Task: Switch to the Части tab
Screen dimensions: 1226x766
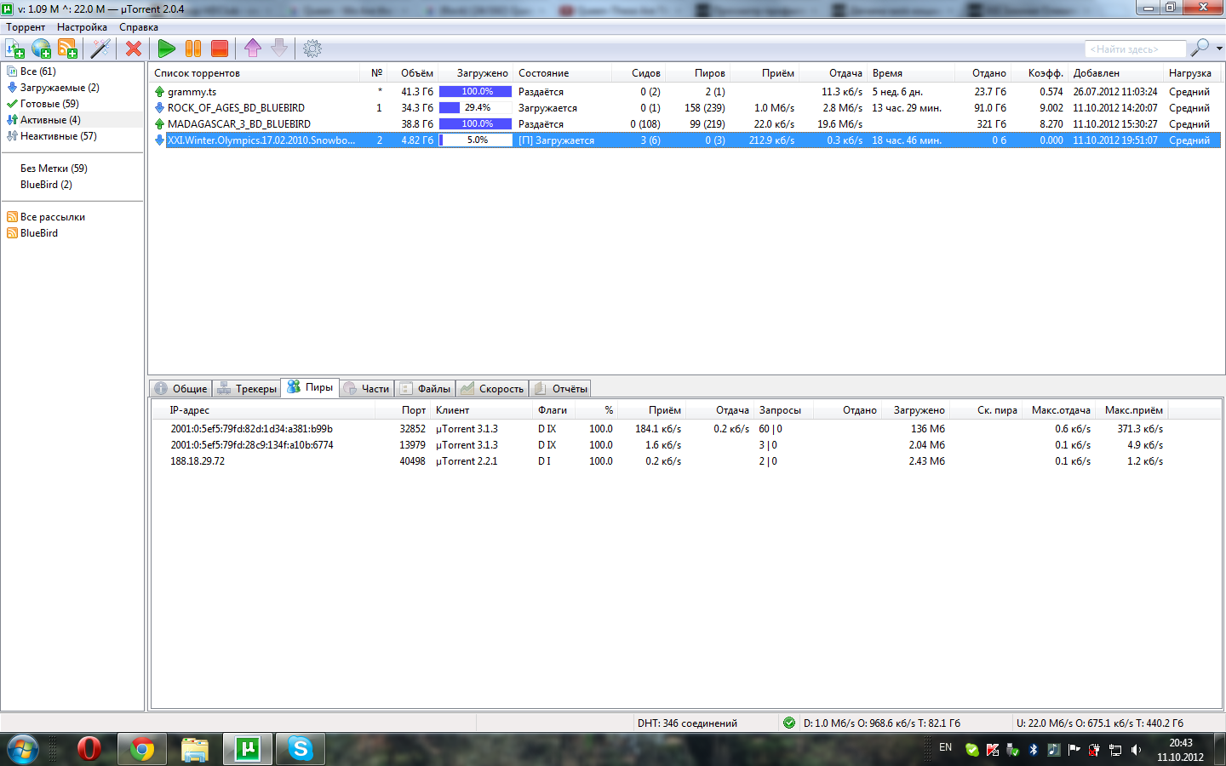Action: tap(367, 388)
